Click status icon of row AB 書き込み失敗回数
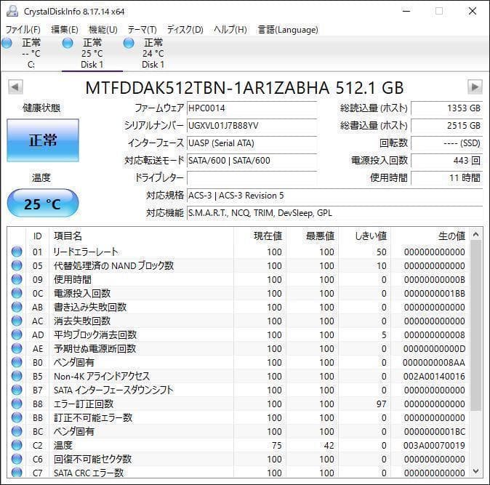Image resolution: width=490 pixels, height=485 pixels. [x=17, y=307]
